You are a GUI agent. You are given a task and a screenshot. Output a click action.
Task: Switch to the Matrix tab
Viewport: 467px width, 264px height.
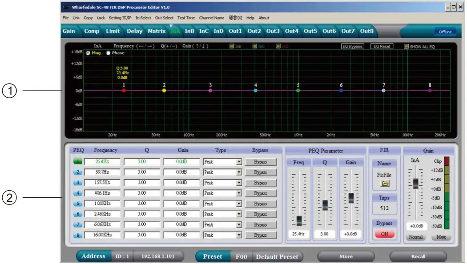click(x=157, y=31)
